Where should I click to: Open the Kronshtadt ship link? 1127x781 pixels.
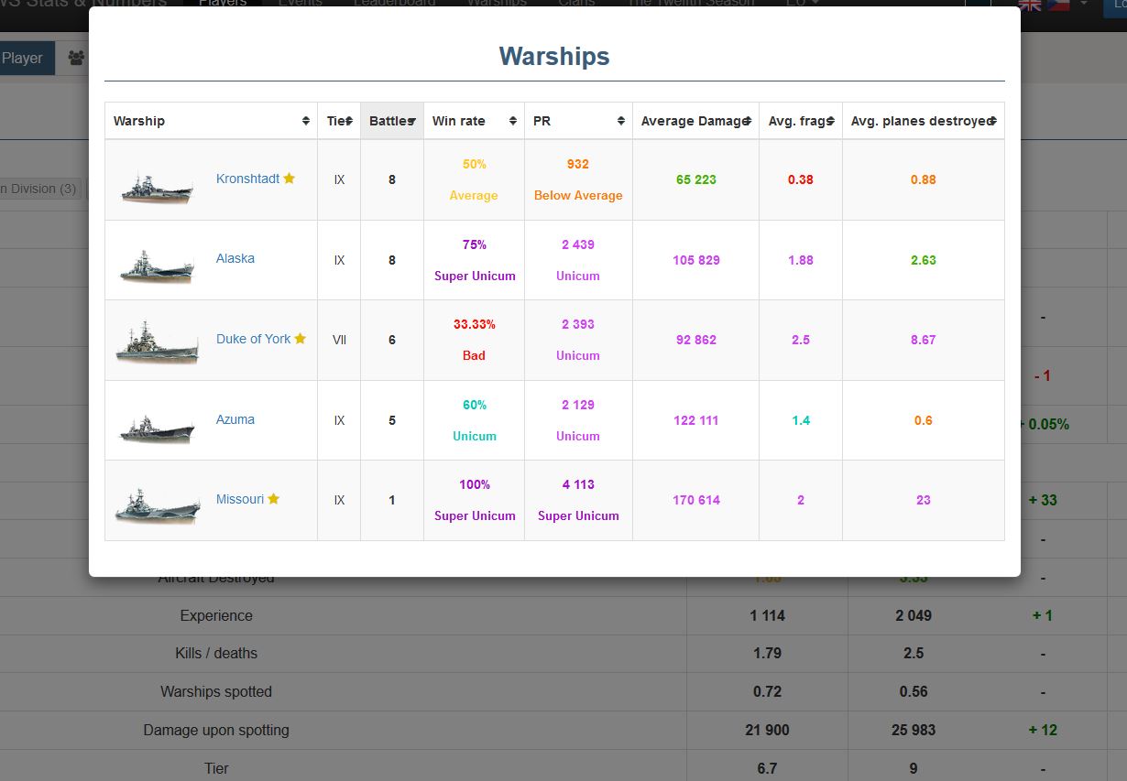tap(247, 179)
